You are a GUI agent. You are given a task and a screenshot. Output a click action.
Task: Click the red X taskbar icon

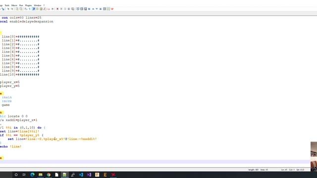pos(113,175)
